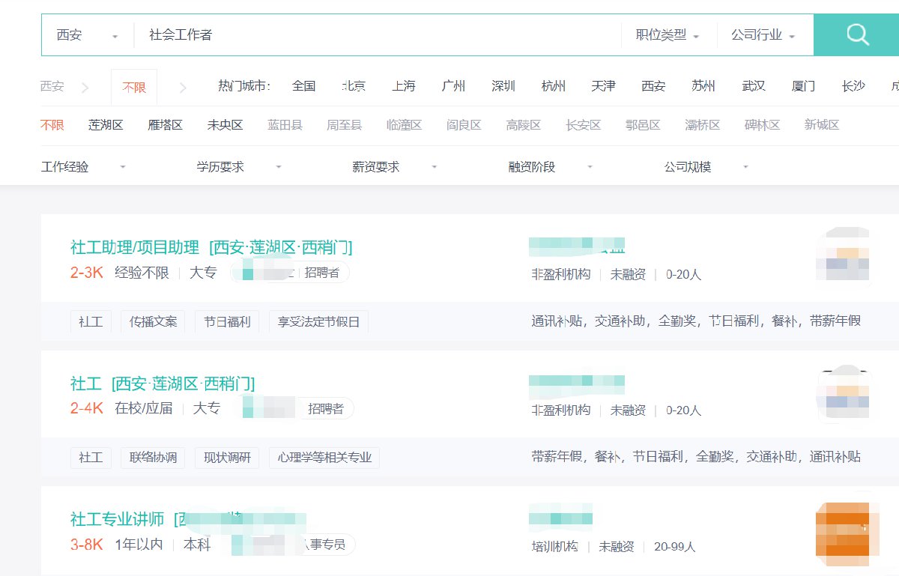Open the 学历要求 filter
899x576 pixels.
pyautogui.click(x=238, y=167)
